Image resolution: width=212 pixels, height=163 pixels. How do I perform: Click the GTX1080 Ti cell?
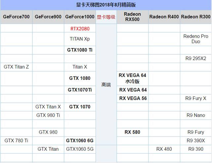pyautogui.click(x=80, y=50)
